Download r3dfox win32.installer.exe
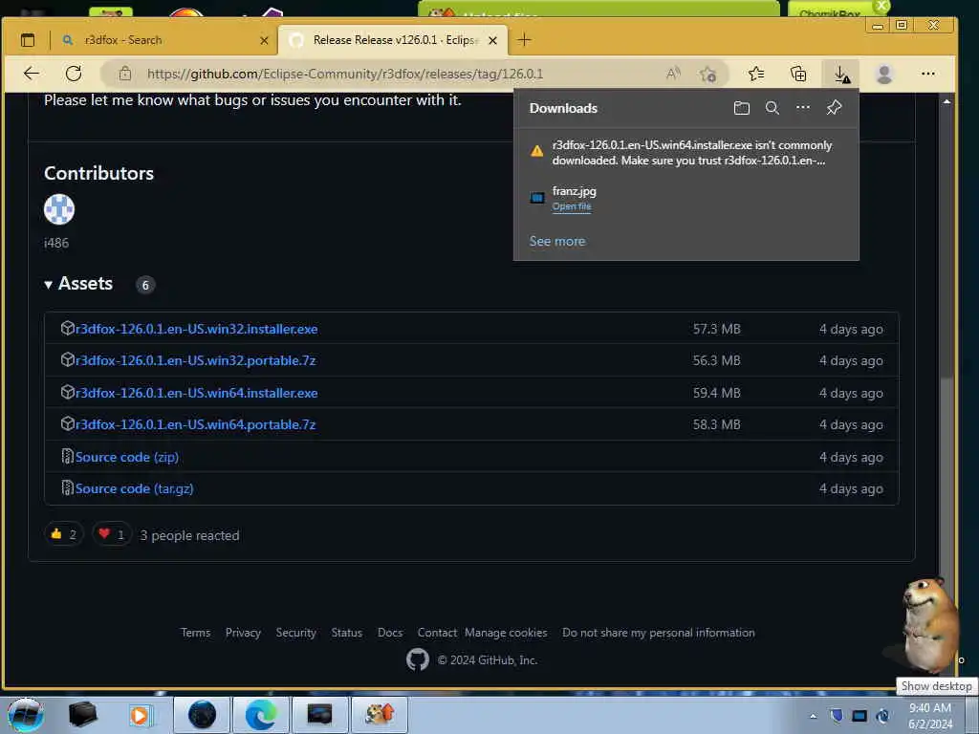Screen dimensions: 979x734 (196, 329)
